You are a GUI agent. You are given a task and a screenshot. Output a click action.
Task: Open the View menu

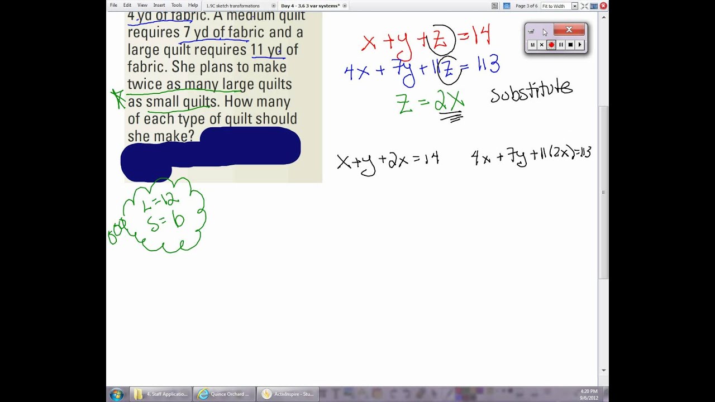[x=142, y=6]
